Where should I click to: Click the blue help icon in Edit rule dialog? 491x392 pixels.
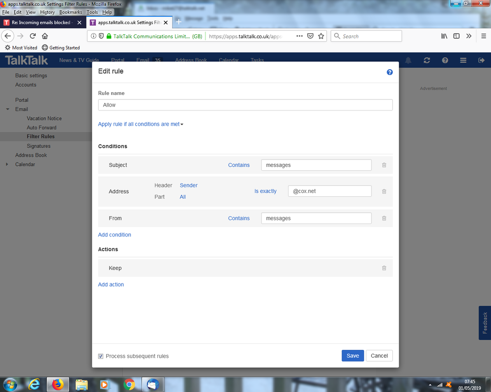pyautogui.click(x=390, y=72)
